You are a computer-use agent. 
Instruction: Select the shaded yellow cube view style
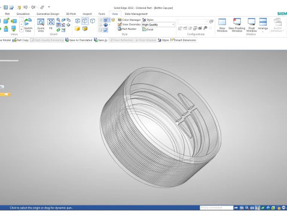tap(77, 29)
